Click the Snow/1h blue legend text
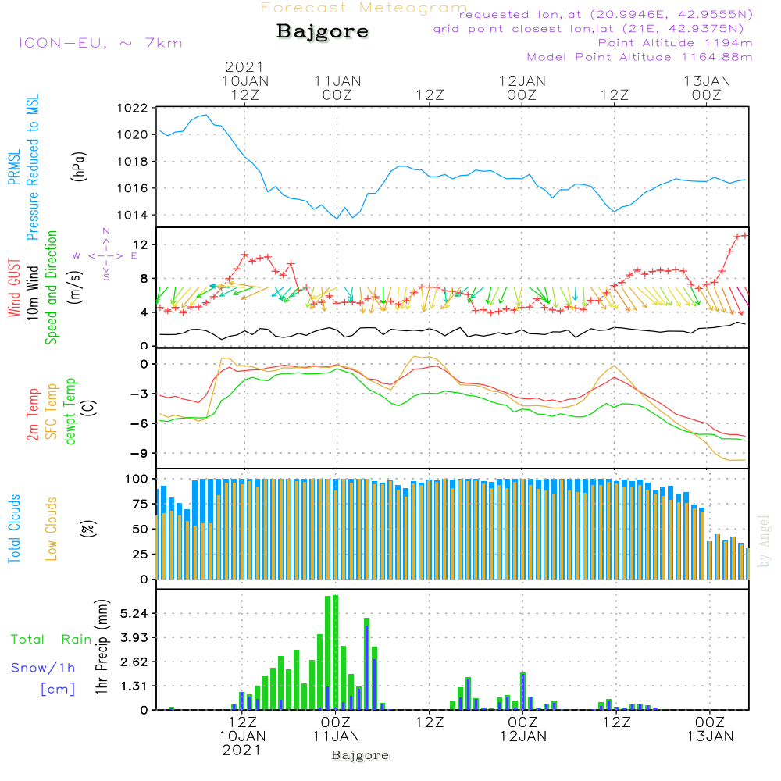The image size is (781, 781). [x=43, y=668]
